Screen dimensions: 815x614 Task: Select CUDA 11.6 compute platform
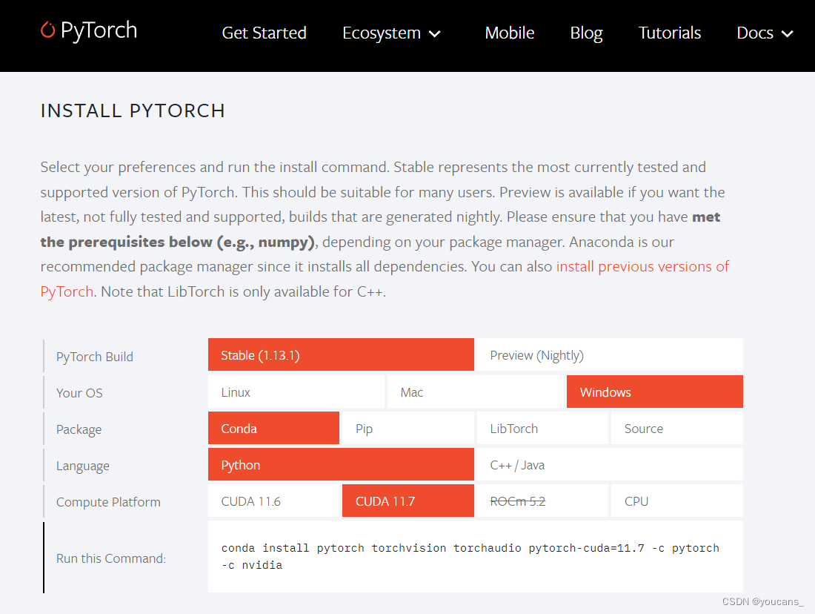point(274,501)
